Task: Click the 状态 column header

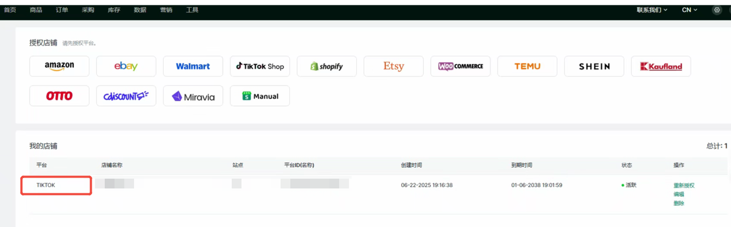Action: (x=627, y=165)
